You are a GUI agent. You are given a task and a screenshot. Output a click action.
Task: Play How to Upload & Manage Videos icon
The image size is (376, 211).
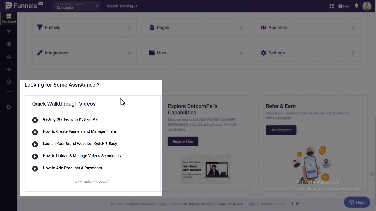pyautogui.click(x=35, y=156)
